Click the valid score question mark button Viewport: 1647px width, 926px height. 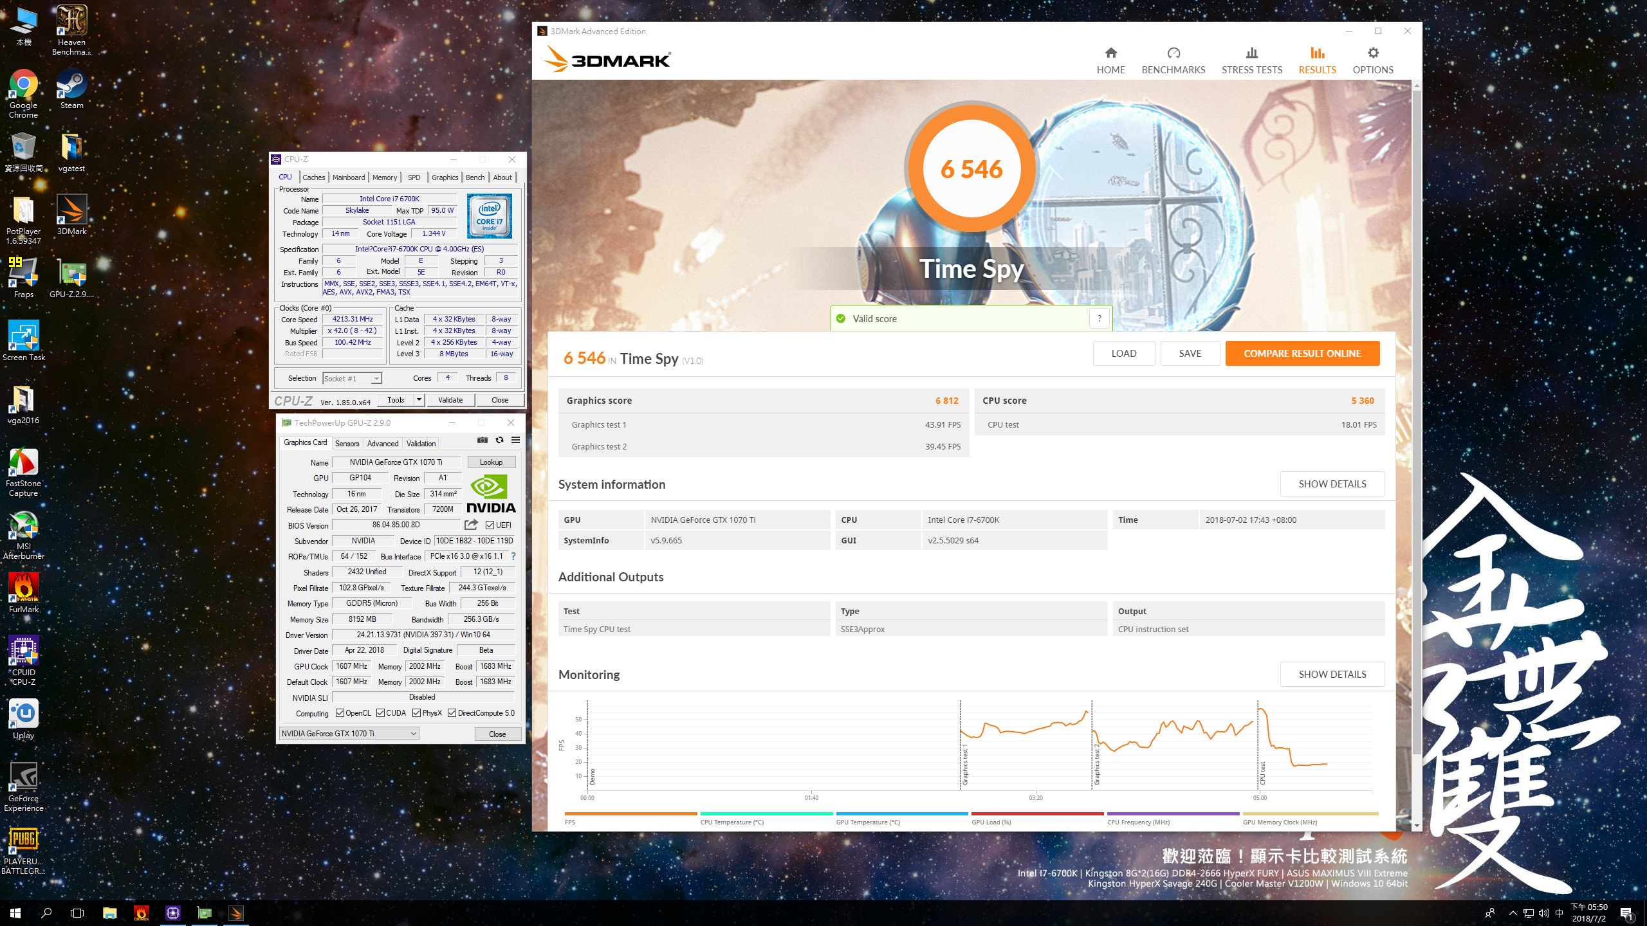pos(1100,318)
